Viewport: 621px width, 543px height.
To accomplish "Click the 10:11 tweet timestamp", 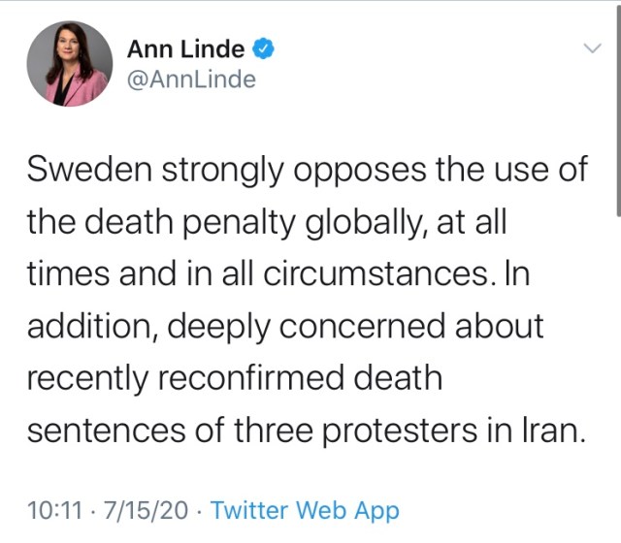I will (49, 509).
